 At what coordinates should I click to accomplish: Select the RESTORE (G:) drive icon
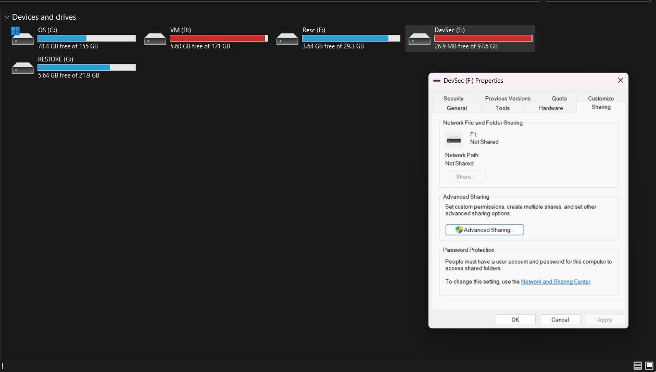tap(22, 68)
